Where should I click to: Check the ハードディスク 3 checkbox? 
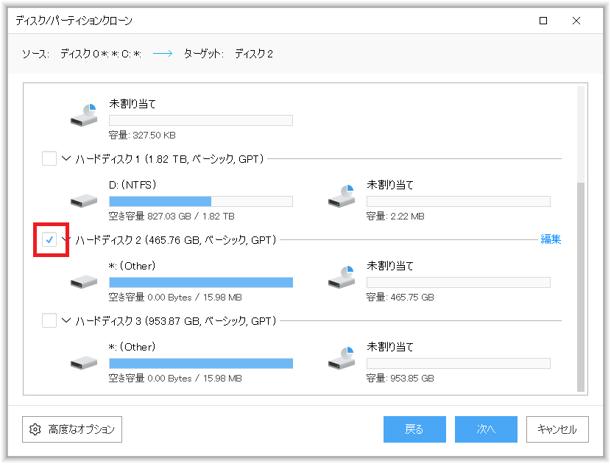point(49,320)
